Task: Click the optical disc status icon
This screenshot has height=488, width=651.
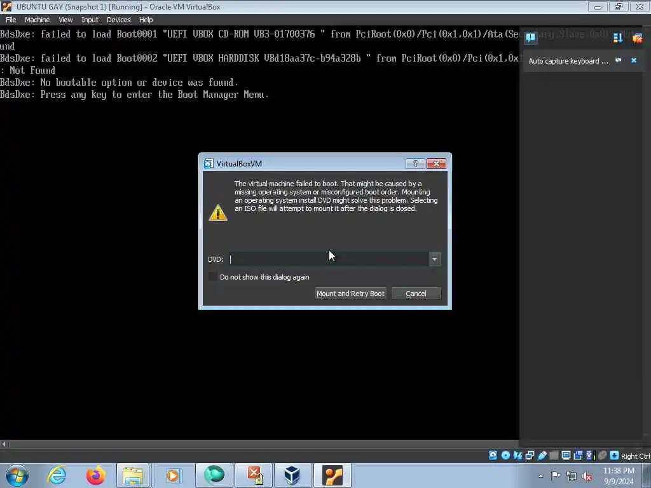Action: pos(505,455)
